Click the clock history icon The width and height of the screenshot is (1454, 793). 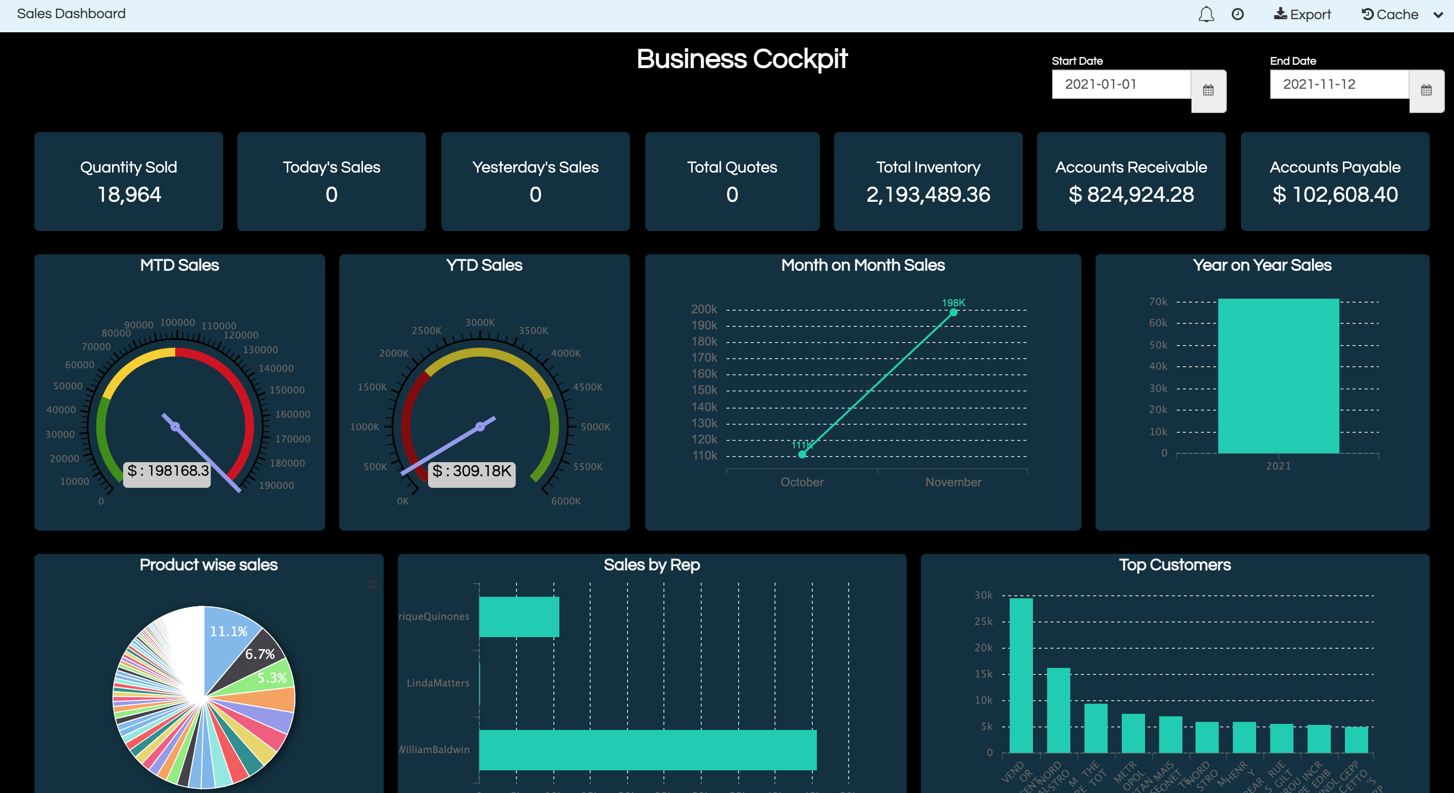click(x=1237, y=14)
